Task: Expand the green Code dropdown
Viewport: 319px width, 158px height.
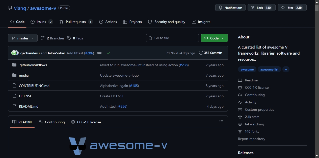Action: [214, 38]
